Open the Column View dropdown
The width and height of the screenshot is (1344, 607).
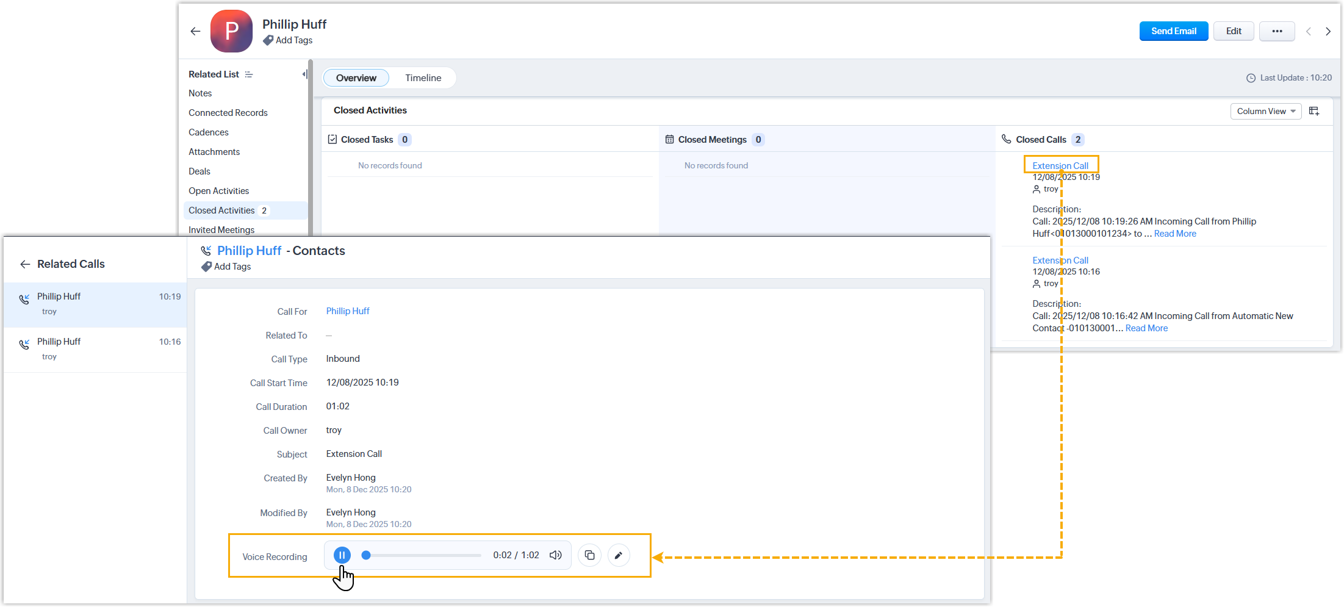click(x=1265, y=111)
